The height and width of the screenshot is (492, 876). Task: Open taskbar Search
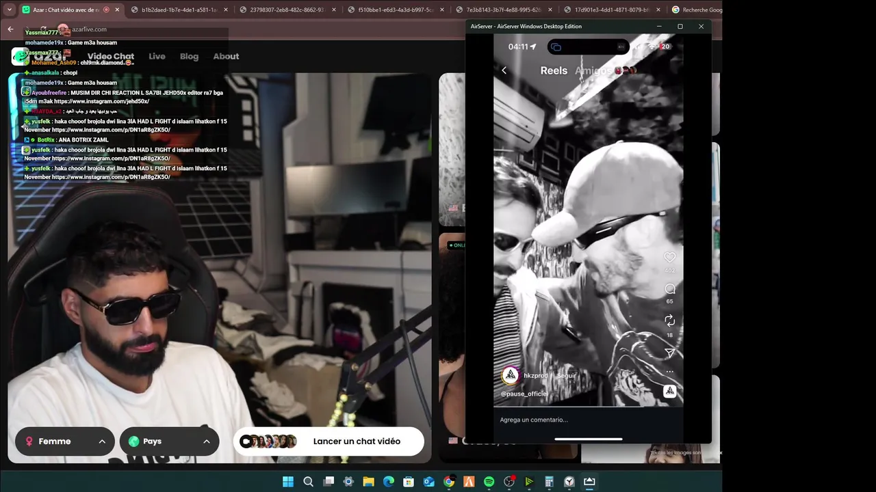coord(308,482)
